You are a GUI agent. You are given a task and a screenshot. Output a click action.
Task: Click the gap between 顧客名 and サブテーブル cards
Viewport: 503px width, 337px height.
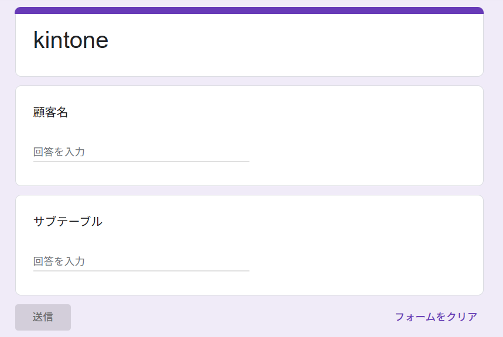249,191
